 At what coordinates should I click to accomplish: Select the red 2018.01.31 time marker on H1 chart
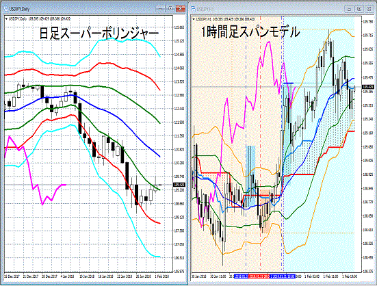259,276
